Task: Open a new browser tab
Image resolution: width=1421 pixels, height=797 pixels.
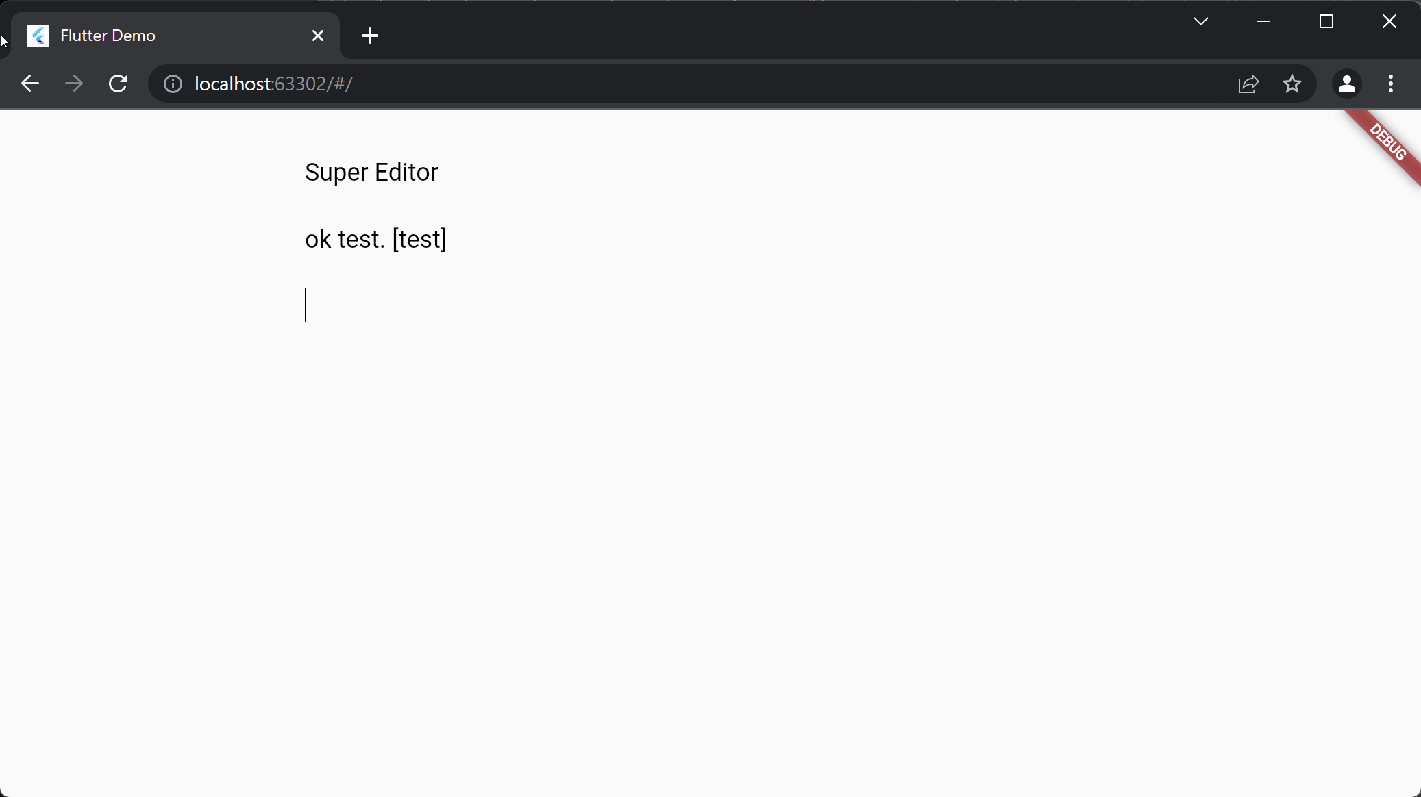Action: (369, 35)
